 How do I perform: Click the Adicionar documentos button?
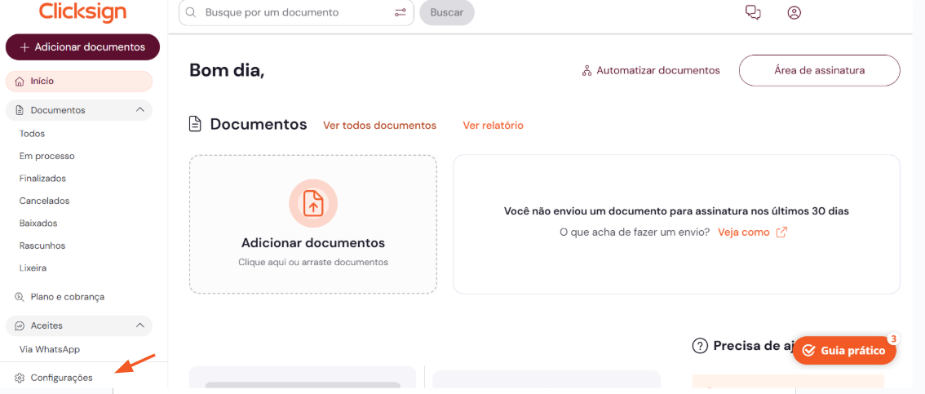82,47
